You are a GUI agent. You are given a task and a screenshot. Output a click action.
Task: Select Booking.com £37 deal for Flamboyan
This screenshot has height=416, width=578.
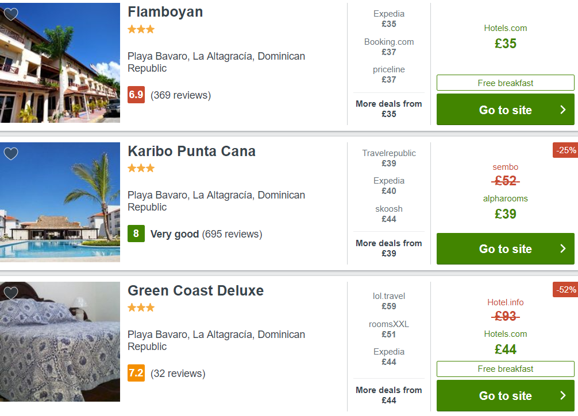coord(388,46)
